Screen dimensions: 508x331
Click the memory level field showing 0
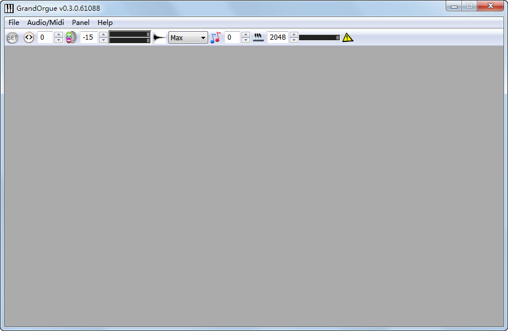pyautogui.click(x=45, y=37)
